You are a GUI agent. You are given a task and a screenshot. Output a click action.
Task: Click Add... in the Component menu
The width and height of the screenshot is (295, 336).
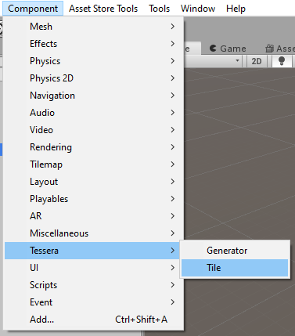(x=94, y=320)
